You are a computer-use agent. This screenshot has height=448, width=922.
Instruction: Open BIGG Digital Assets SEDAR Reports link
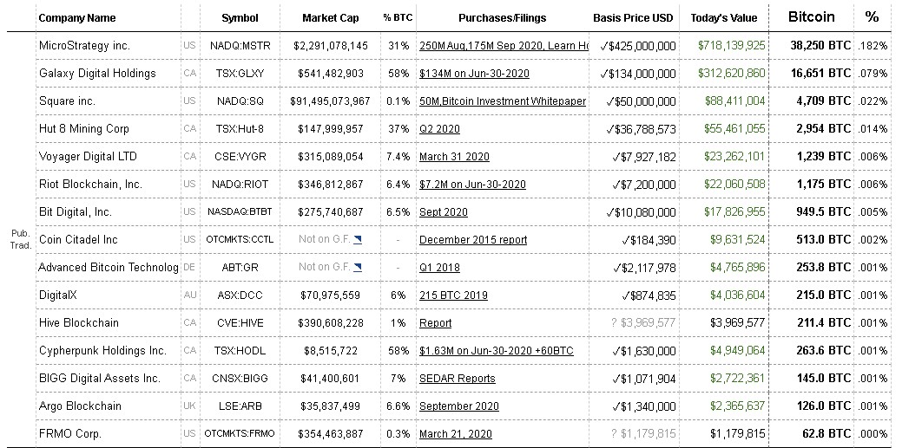(x=457, y=379)
